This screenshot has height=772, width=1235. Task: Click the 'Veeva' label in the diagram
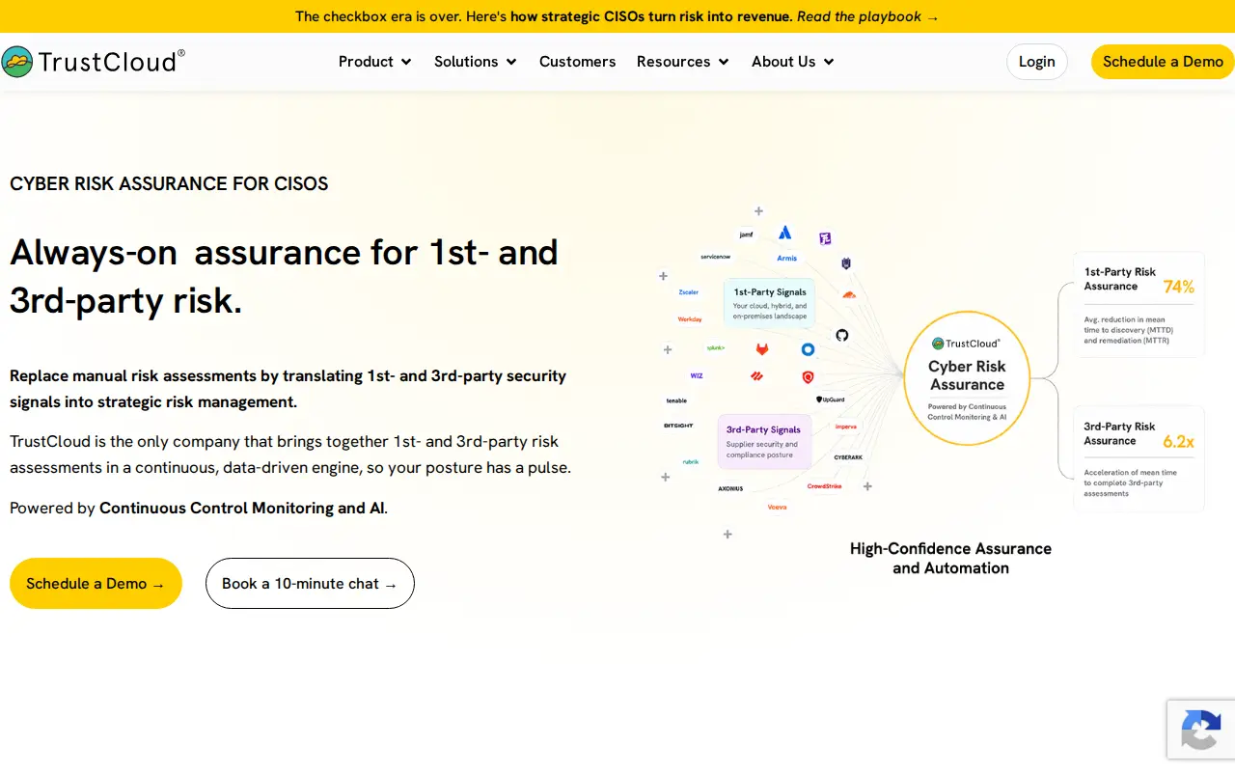pos(777,507)
